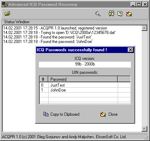Click the 'ICQ version:' label
The height and width of the screenshot is (141, 150).
[85, 59]
